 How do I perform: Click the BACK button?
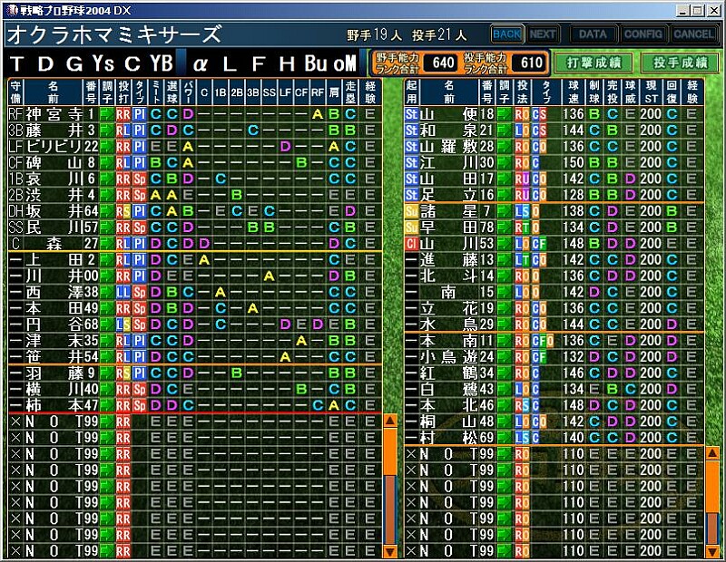[507, 34]
